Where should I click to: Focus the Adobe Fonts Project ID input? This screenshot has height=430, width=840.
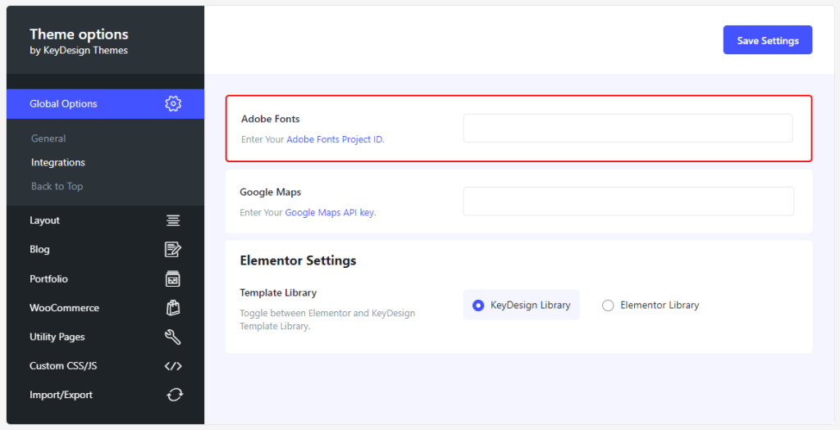click(x=628, y=129)
